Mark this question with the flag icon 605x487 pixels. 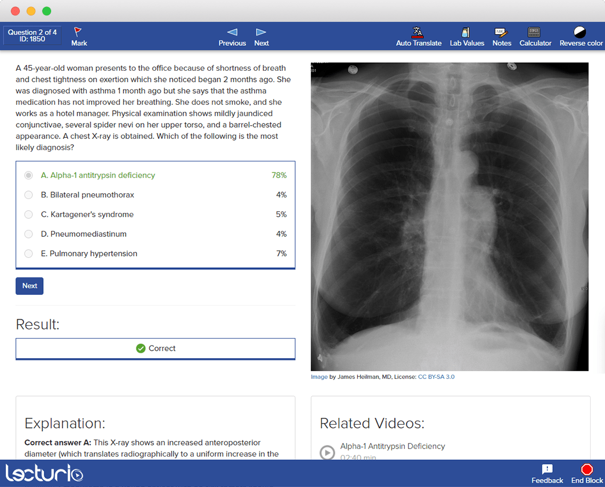click(78, 36)
